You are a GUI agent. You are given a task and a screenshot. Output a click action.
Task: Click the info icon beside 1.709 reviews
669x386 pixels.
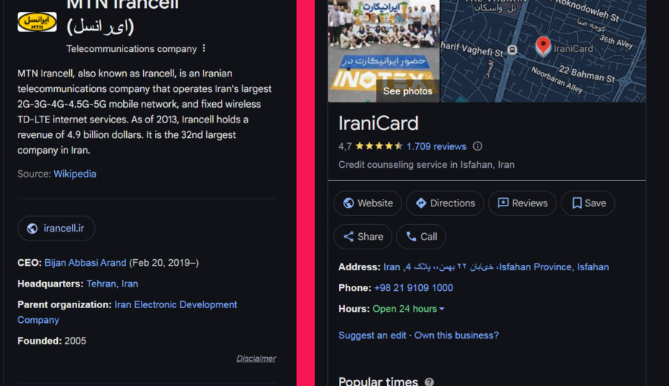[478, 146]
